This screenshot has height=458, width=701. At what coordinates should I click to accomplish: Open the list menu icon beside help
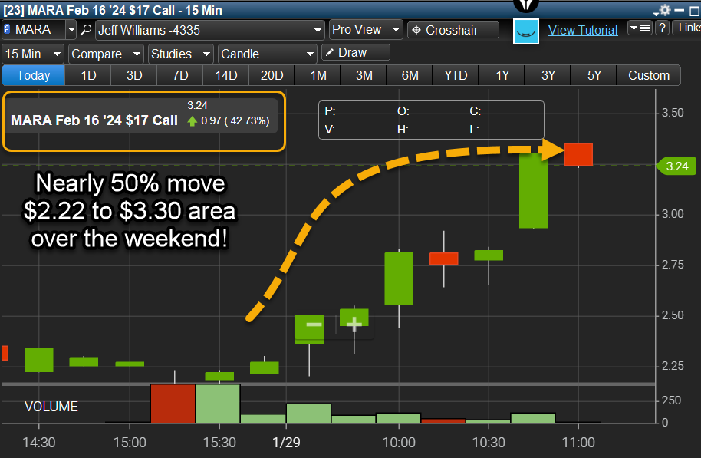click(640, 28)
